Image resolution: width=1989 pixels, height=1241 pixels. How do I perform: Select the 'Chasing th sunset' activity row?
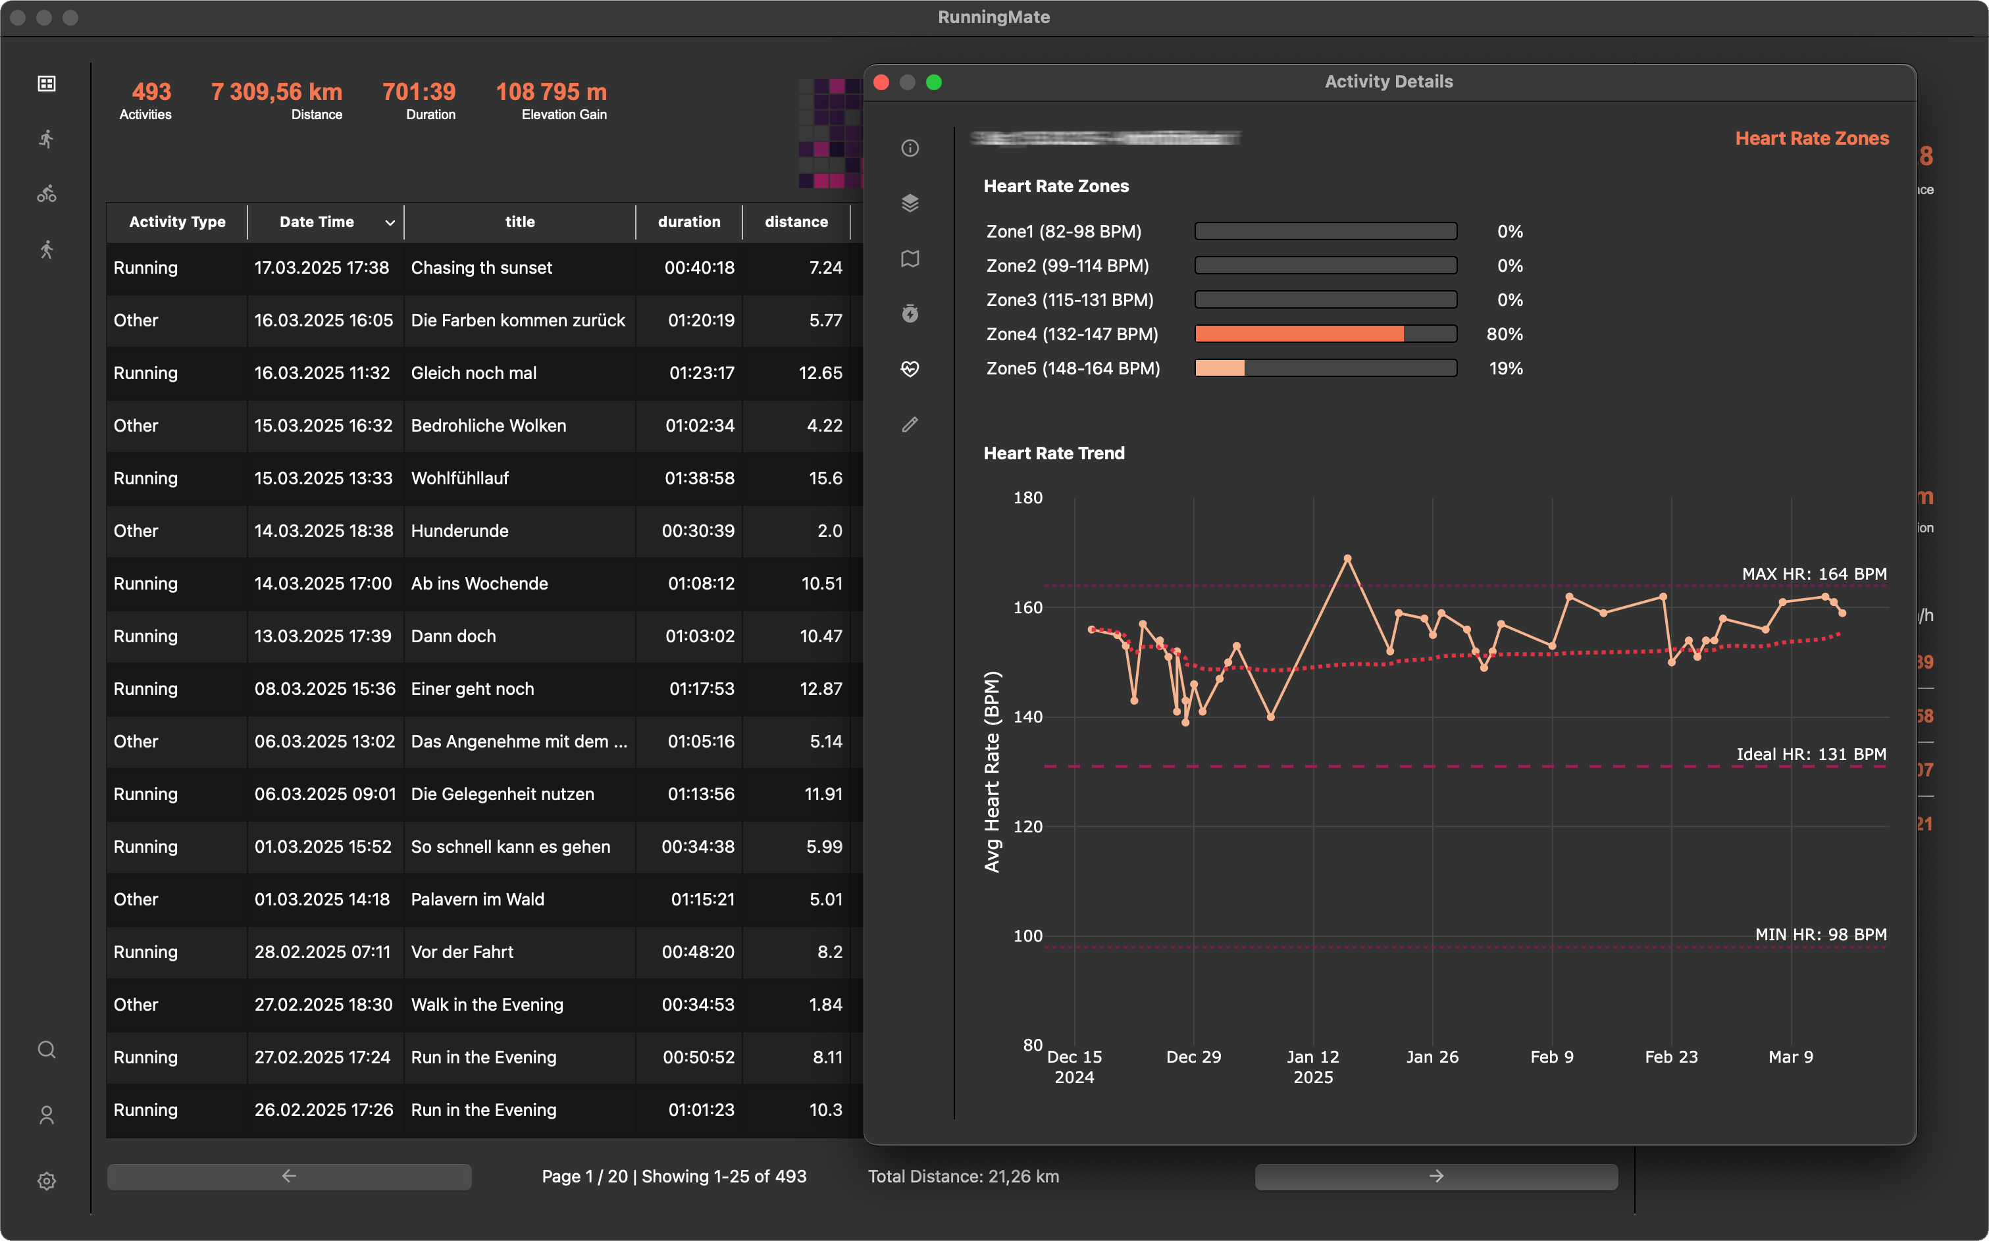pos(484,268)
